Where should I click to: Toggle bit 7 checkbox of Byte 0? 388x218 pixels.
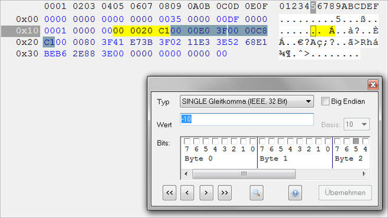click(187, 141)
